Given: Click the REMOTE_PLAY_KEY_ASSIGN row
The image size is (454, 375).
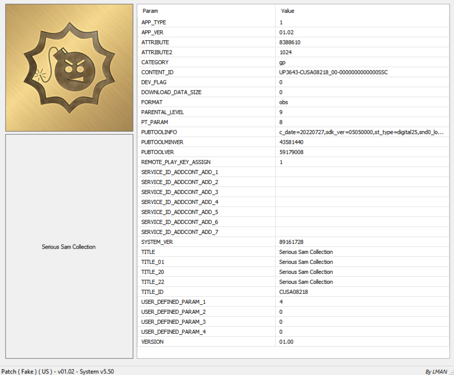Looking at the screenshot, I should coord(293,162).
